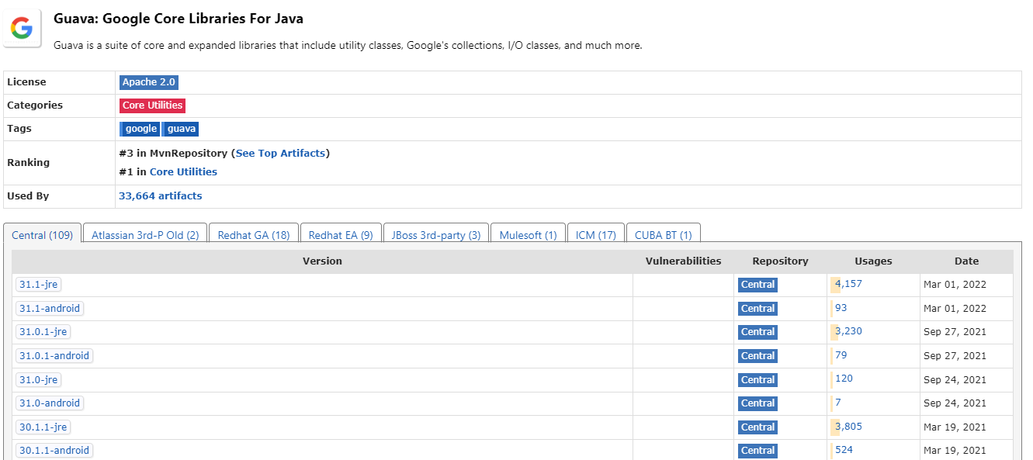Open the 93 usages link
The width and height of the screenshot is (1033, 460).
coord(841,308)
